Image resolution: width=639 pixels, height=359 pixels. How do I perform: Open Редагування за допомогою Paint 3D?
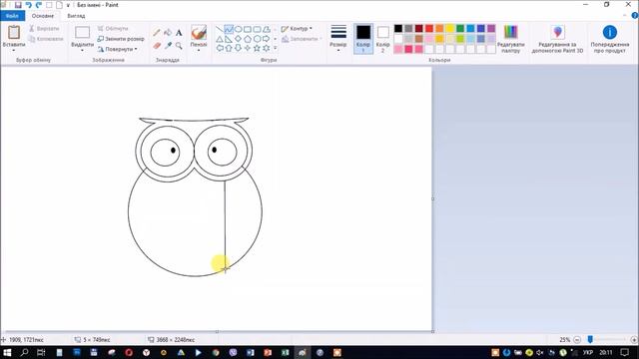point(557,39)
